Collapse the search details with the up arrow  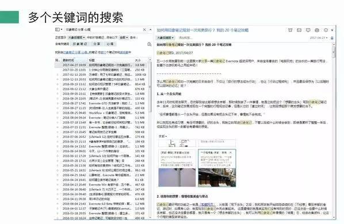click(151, 29)
